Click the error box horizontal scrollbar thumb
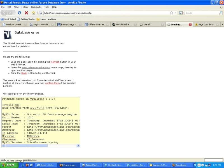This screenshot has height=168, width=224. point(26,146)
